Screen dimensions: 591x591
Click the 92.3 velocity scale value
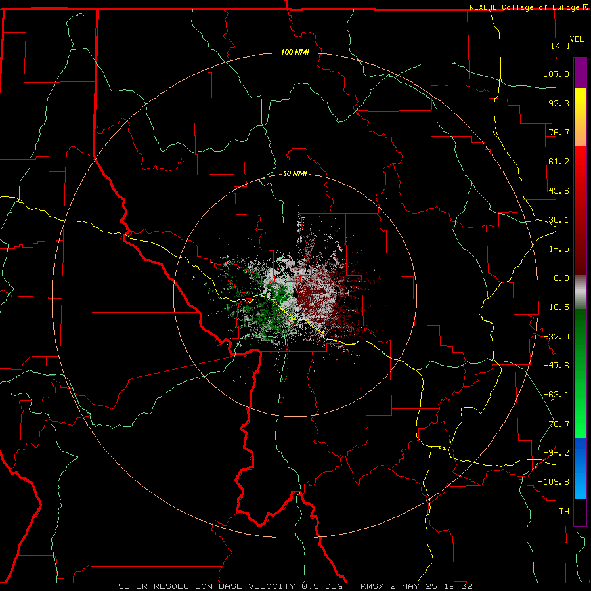point(559,103)
